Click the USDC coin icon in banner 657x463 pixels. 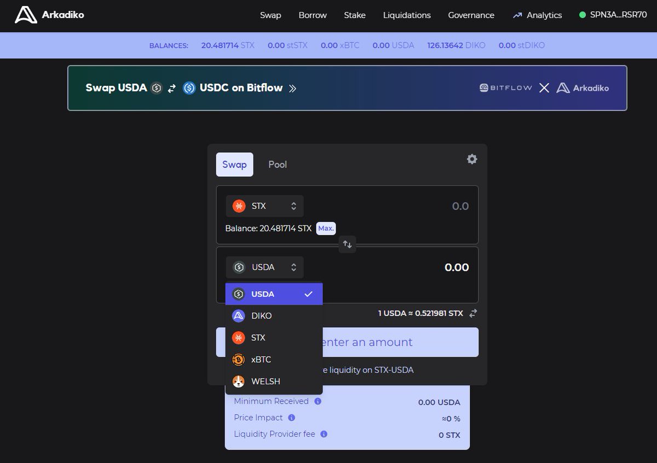[x=189, y=88]
